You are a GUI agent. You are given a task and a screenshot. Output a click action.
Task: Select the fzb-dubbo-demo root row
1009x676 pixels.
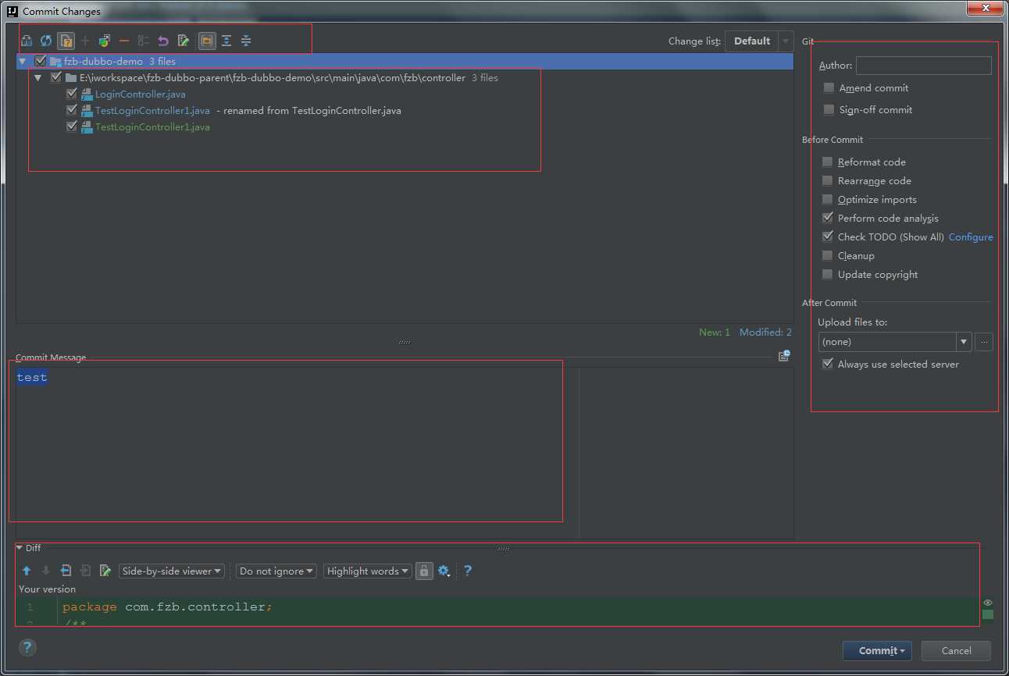pyautogui.click(x=405, y=61)
